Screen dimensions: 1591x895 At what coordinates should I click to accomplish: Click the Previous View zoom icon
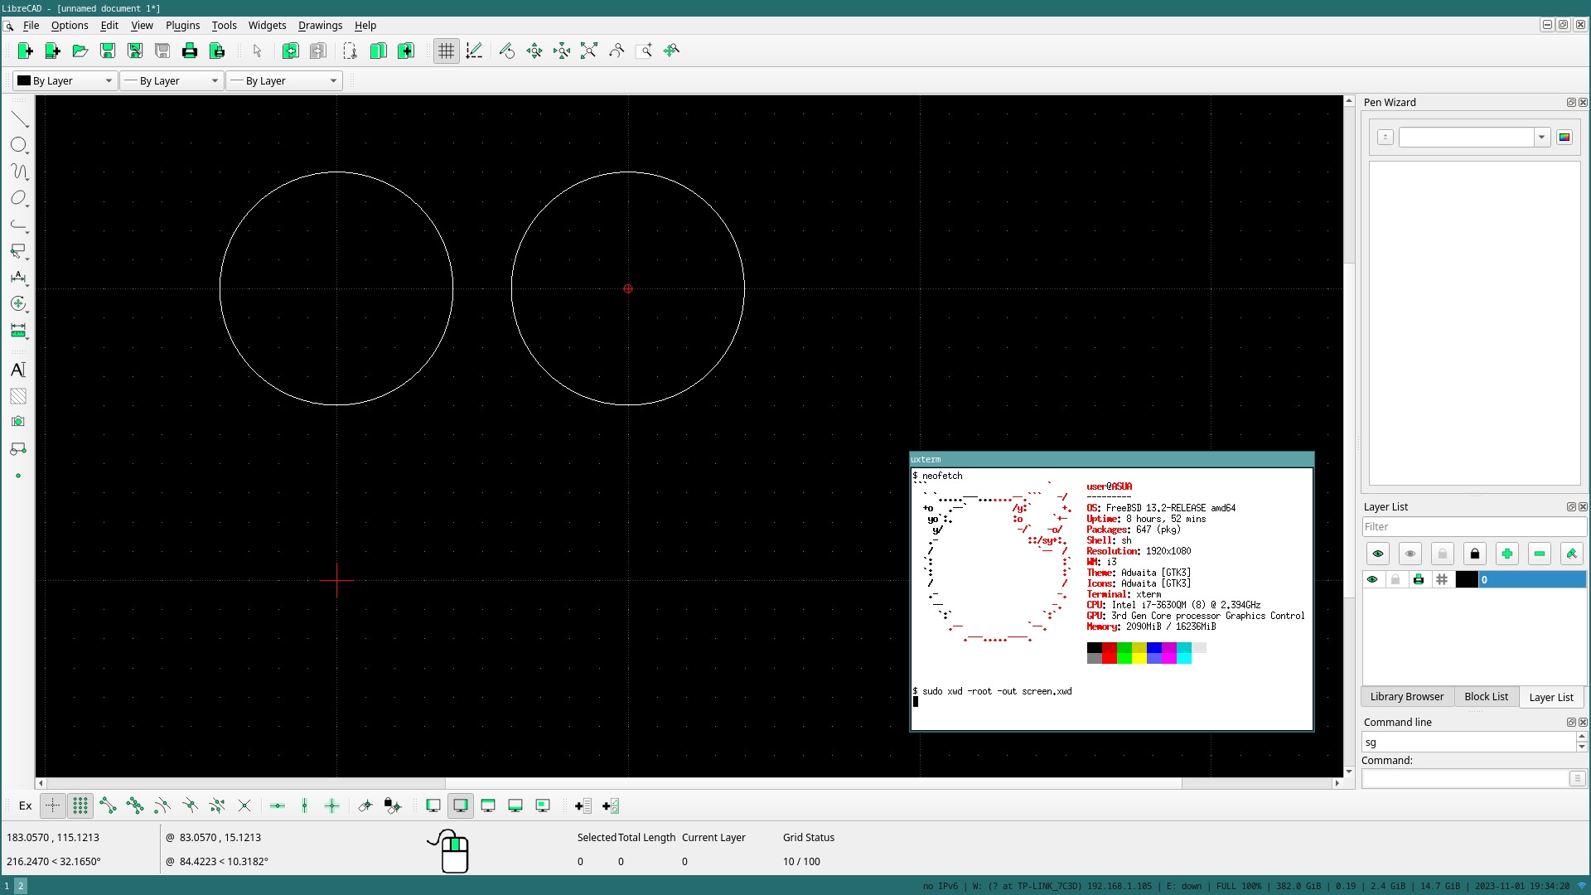pyautogui.click(x=616, y=51)
